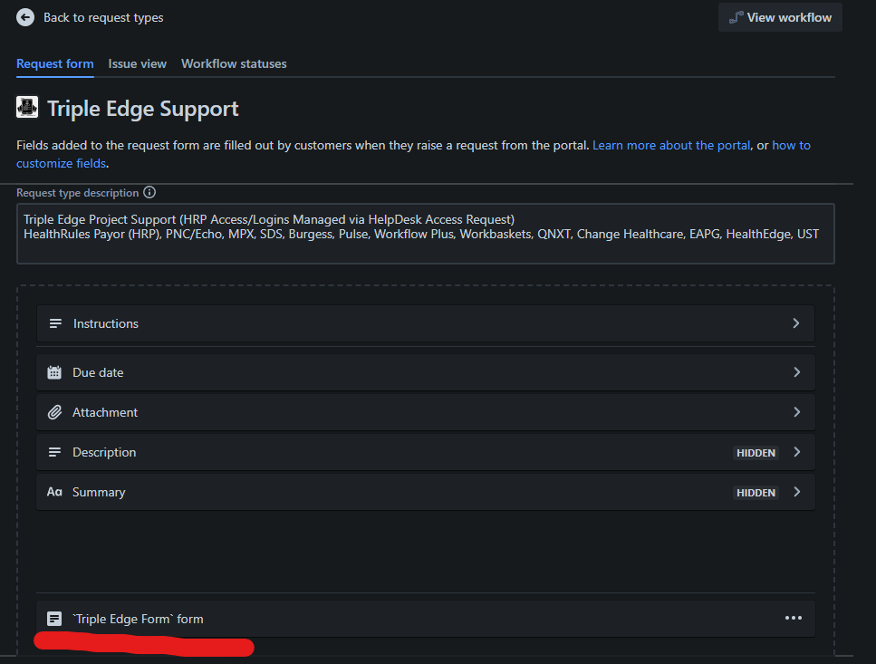Click the Summary 'Aa' text icon
Screen dimensions: 876x664
(54, 492)
